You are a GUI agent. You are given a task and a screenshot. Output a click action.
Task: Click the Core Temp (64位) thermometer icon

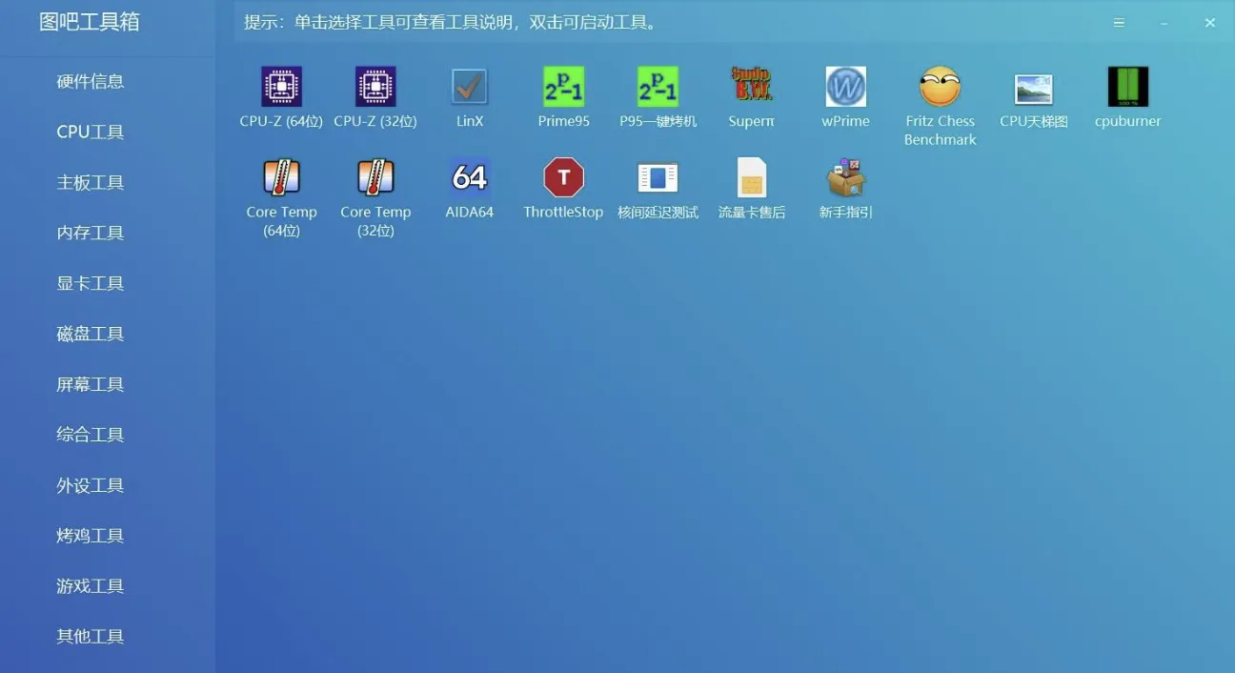281,177
